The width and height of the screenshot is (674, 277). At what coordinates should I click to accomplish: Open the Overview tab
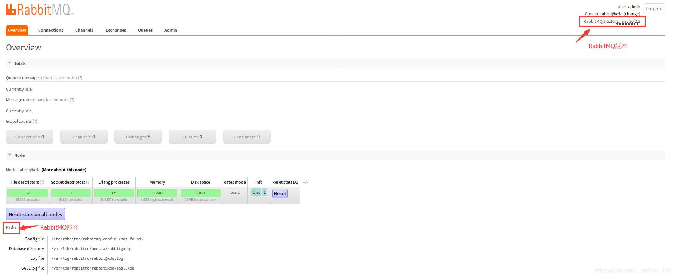(17, 30)
